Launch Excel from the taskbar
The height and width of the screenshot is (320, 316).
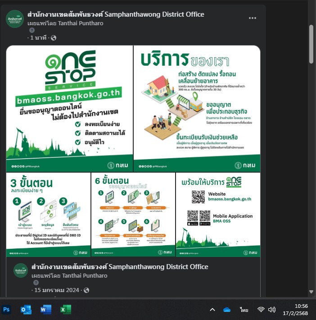[65, 310]
